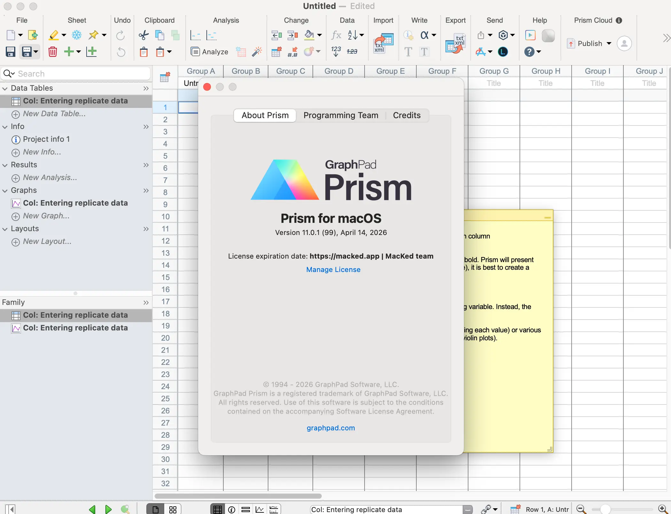Switch to single sheet view mode
Viewport: 671px width, 514px height.
coord(156,509)
